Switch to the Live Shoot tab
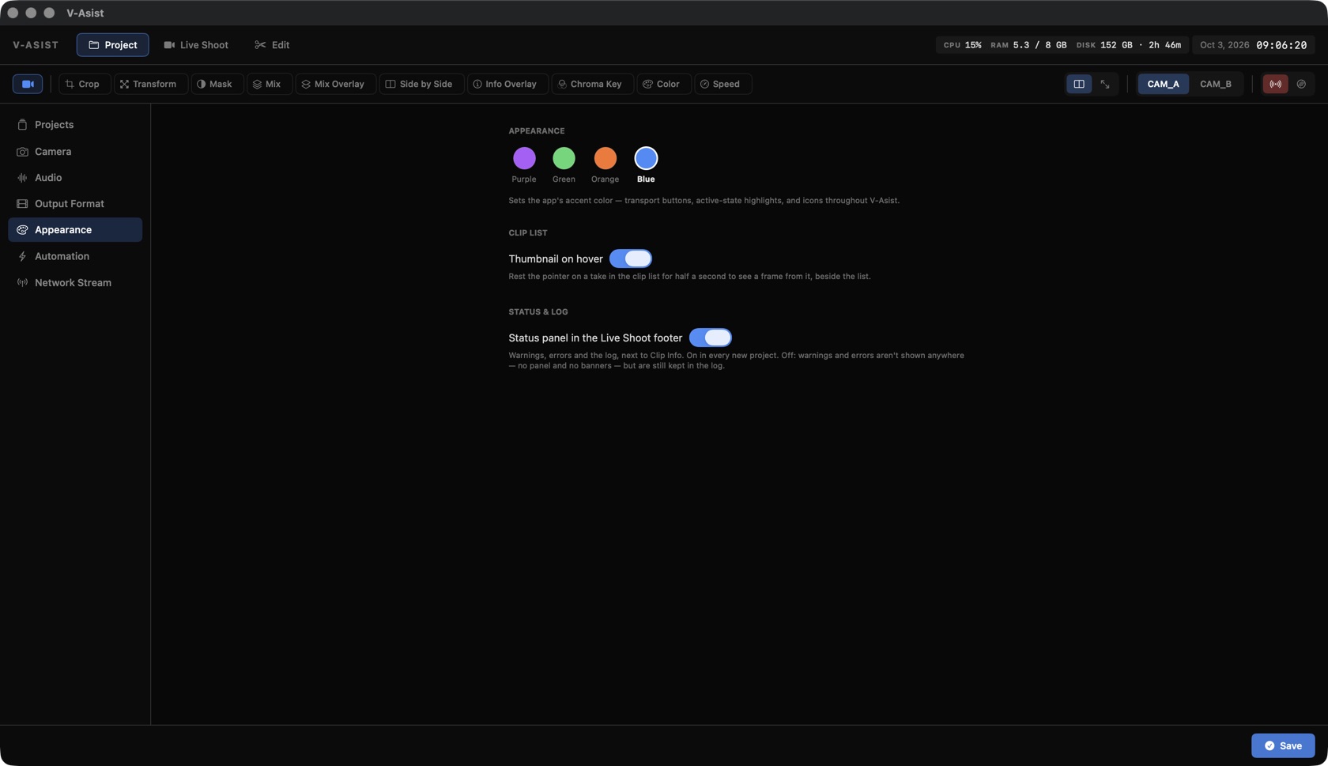Image resolution: width=1328 pixels, height=766 pixels. pos(196,45)
